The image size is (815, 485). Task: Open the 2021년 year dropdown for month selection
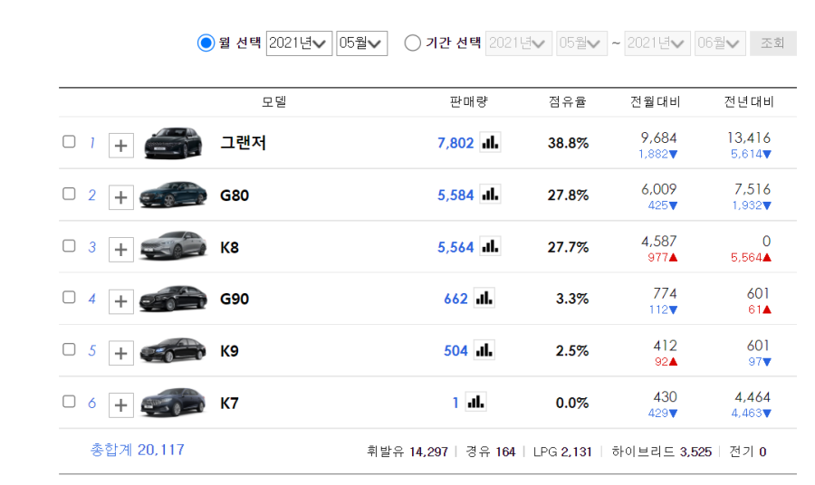(299, 43)
